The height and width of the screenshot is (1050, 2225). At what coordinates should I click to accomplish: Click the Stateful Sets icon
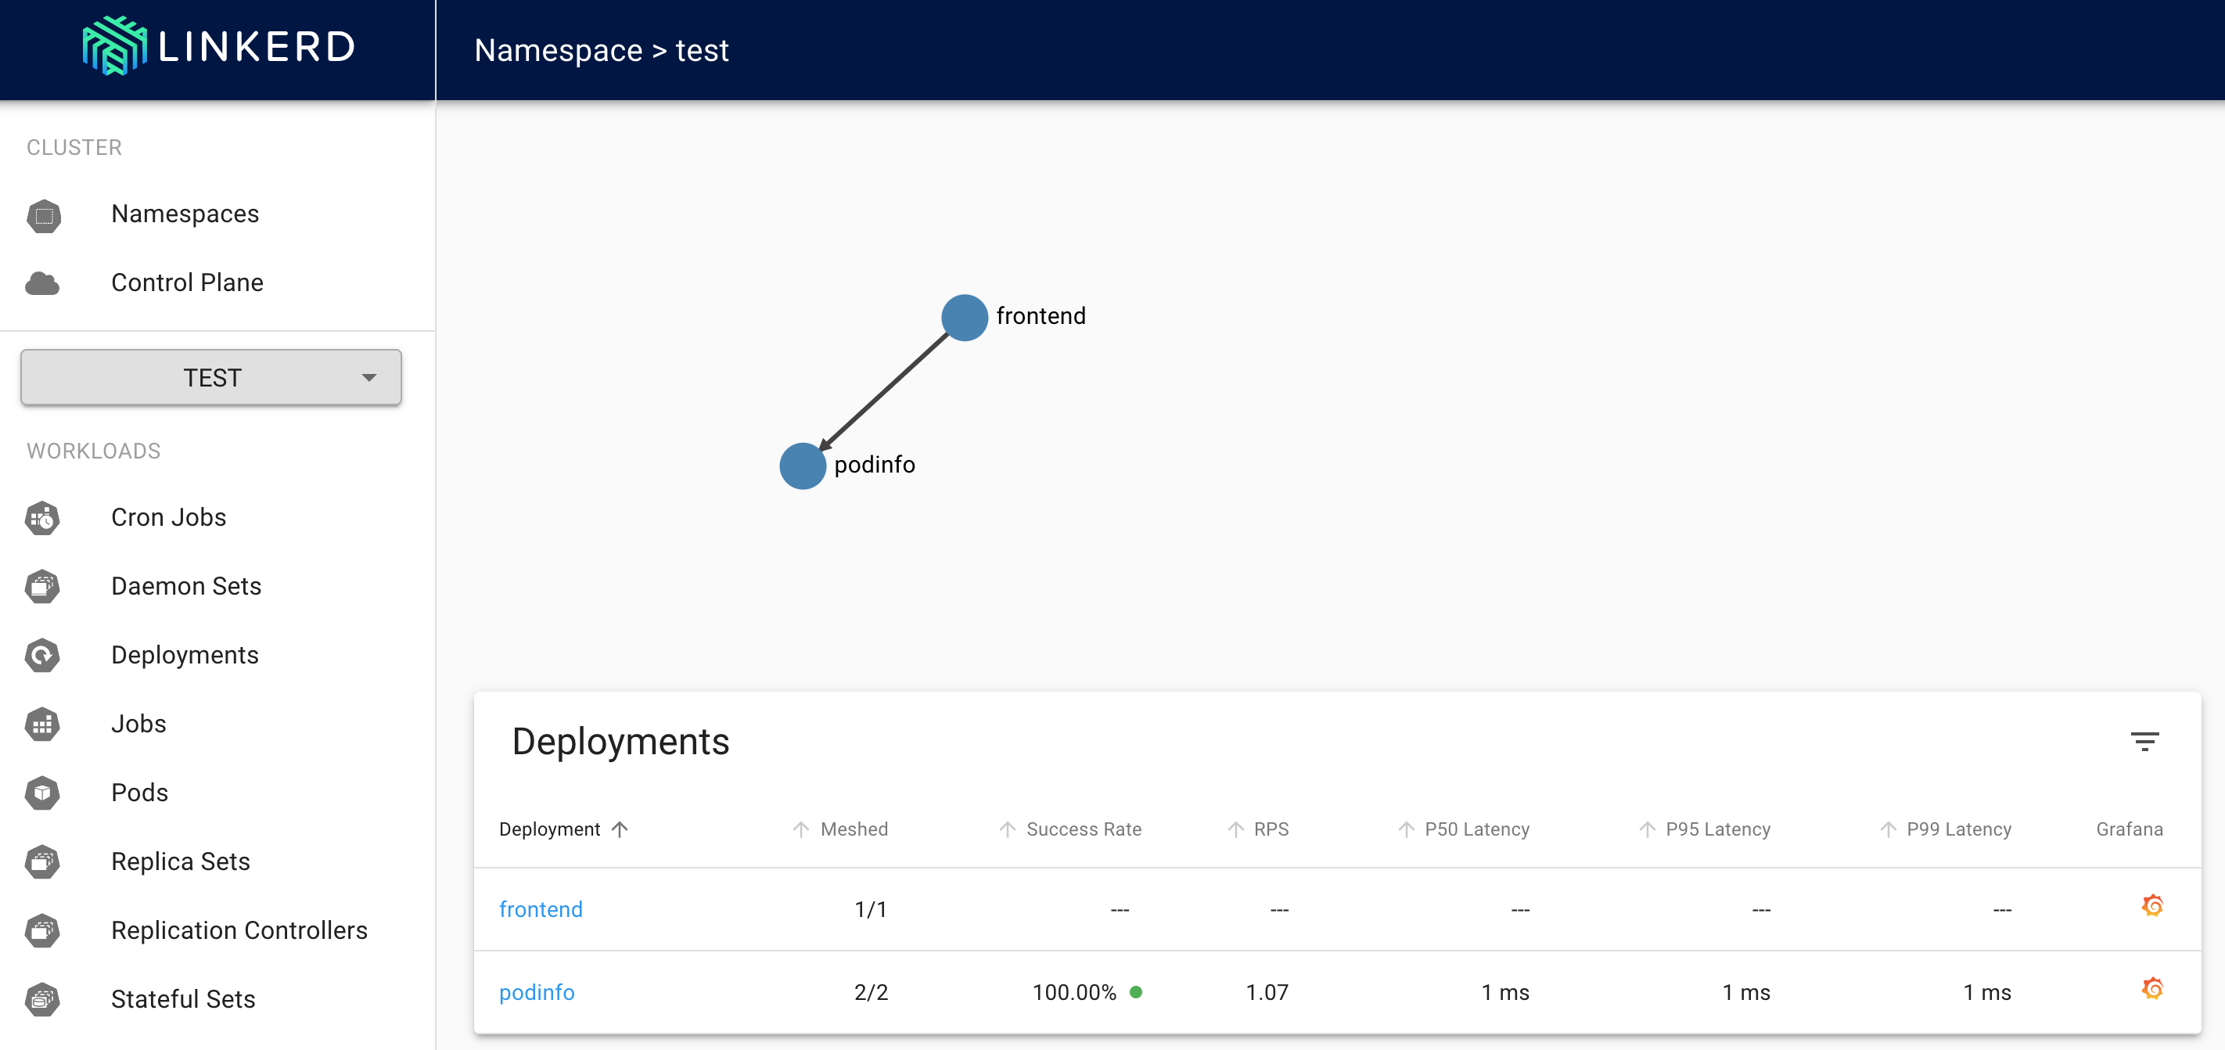pos(42,999)
